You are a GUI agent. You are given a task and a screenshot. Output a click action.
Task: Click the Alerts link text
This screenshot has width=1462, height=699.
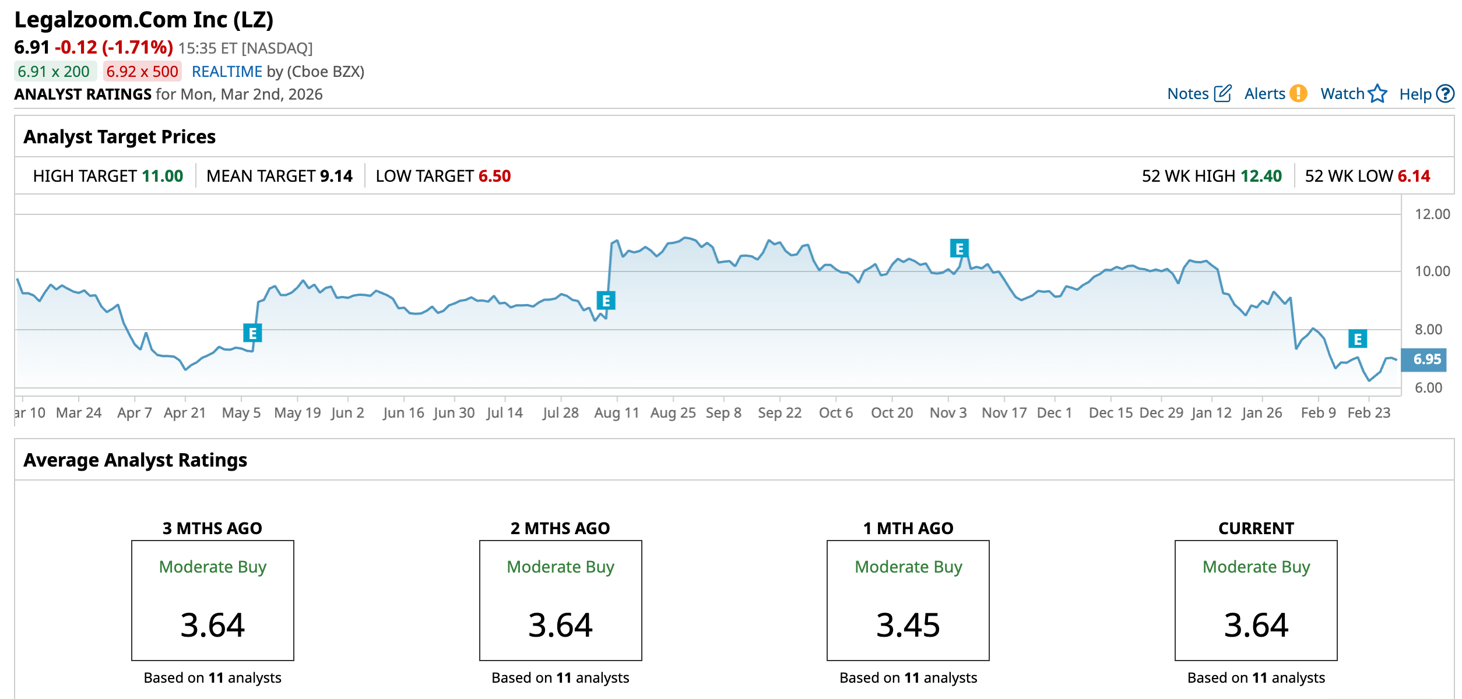coord(1264,94)
